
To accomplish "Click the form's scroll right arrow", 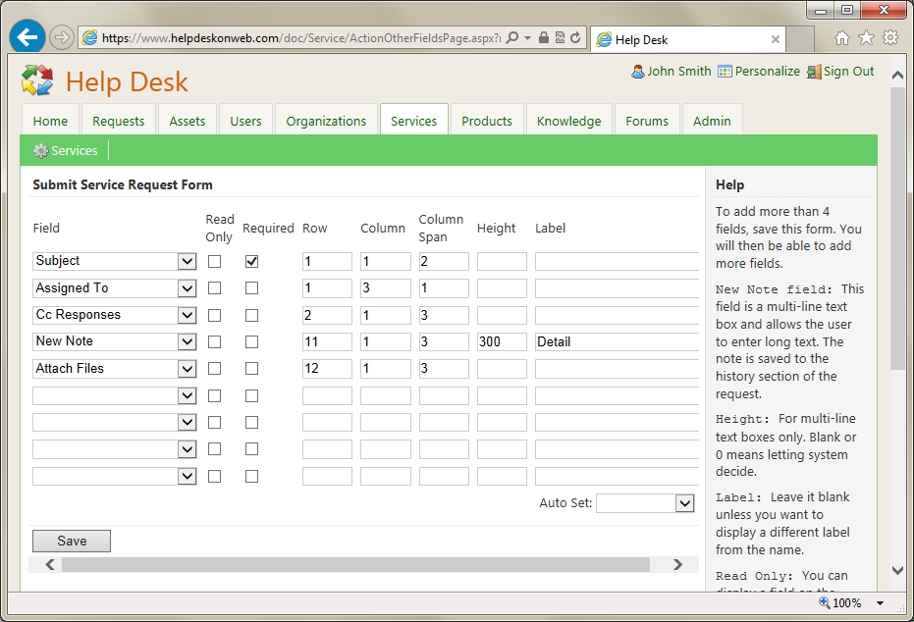I will pos(677,564).
